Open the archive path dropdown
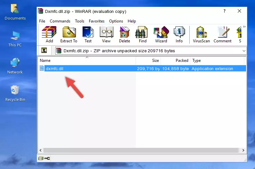The width and height of the screenshot is (255, 169). tap(244, 51)
